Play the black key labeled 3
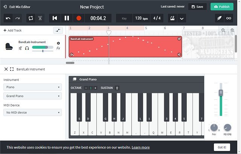This screenshot has height=154, width=241. point(166,107)
